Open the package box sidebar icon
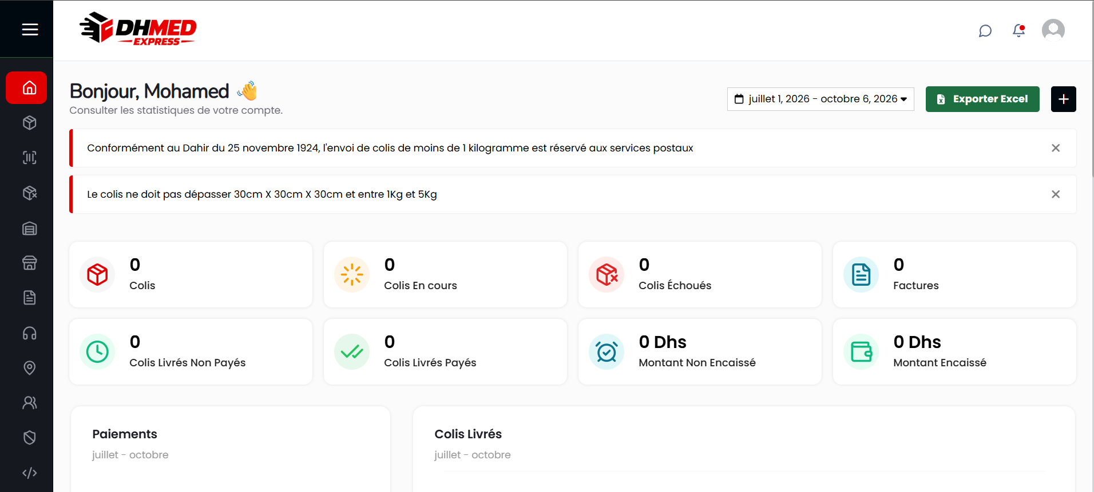Viewport: 1094px width, 492px height. click(30, 123)
